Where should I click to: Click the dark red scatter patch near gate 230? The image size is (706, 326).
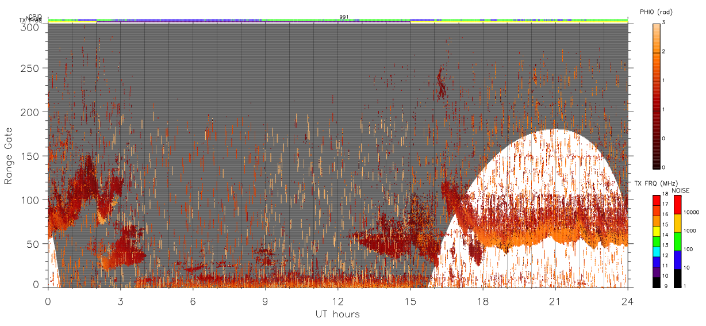coord(441,84)
